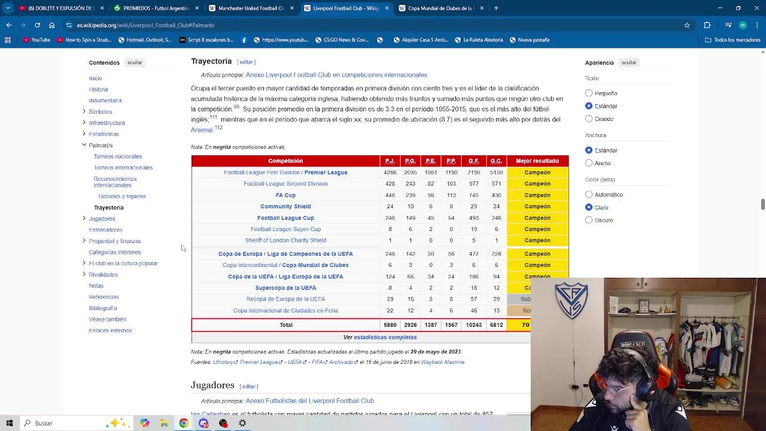The width and height of the screenshot is (766, 431).
Task: Expand El club en la cultura popular
Action: click(x=84, y=263)
